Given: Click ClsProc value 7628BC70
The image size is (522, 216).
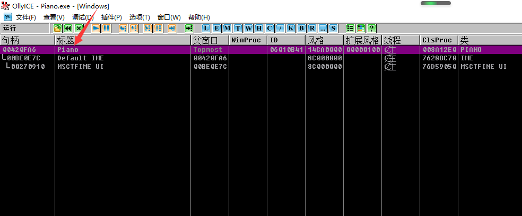Looking at the screenshot, I should 439,58.
